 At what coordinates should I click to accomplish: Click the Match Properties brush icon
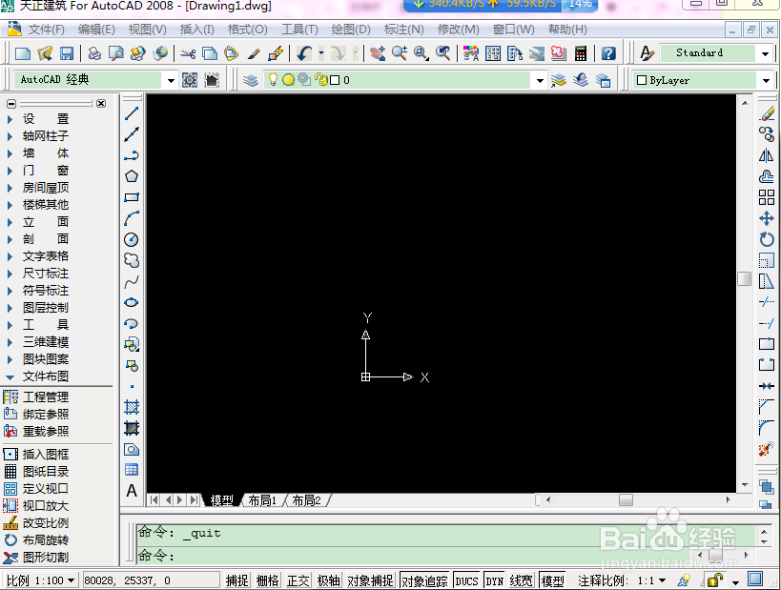point(254,53)
